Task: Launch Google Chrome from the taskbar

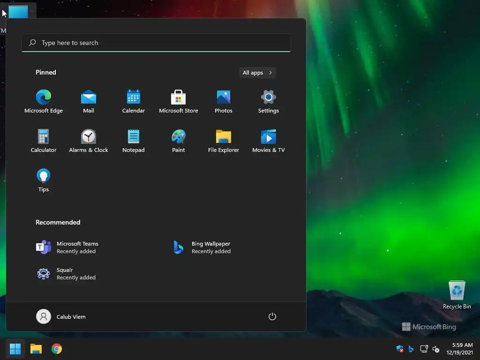Action: 57,349
